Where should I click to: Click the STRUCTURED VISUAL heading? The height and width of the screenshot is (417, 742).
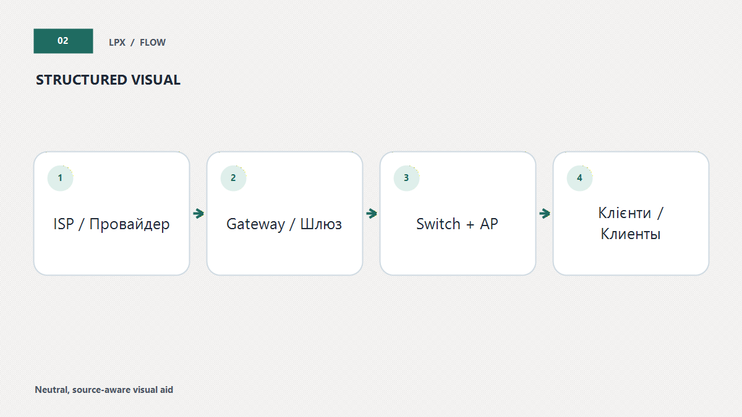(x=108, y=80)
